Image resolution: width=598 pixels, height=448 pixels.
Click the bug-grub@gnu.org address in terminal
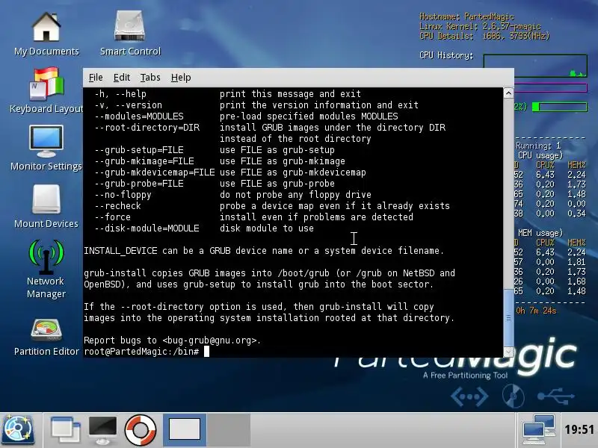tap(210, 340)
